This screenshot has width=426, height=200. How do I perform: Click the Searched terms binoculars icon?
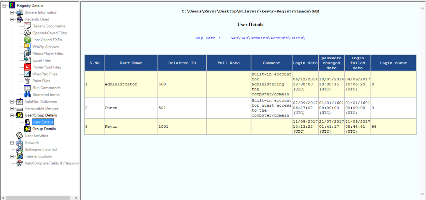[28, 95]
